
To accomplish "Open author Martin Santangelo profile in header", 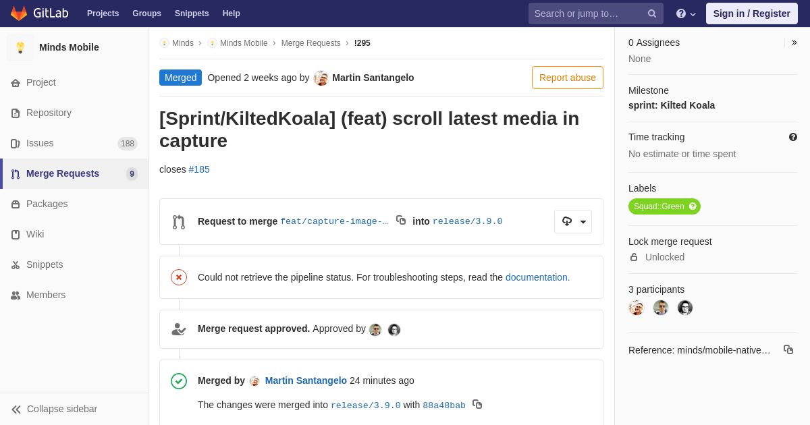I will (x=373, y=78).
